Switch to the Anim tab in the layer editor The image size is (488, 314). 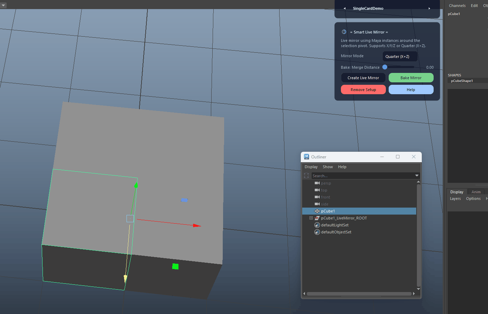pos(476,192)
